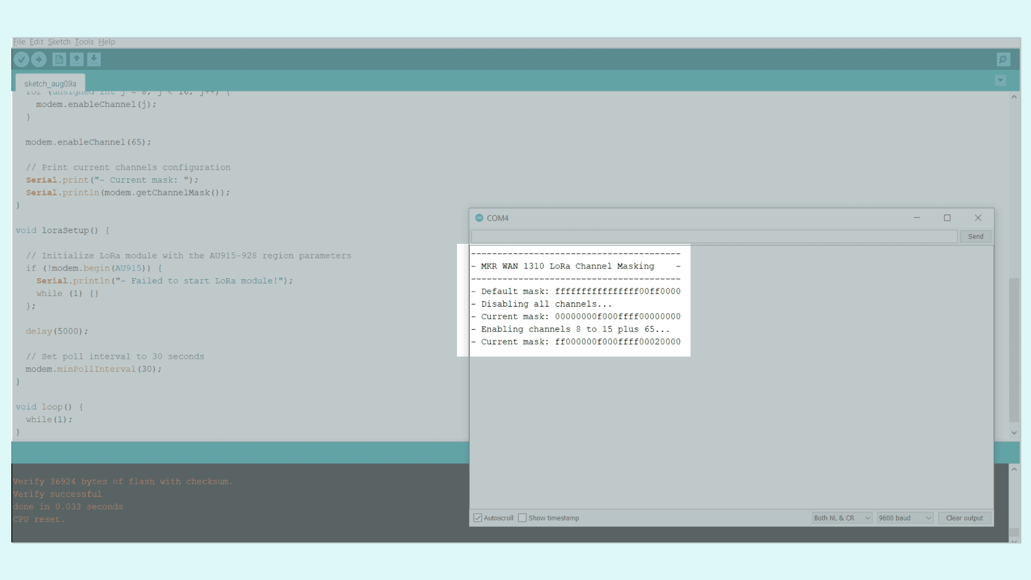Click the serial monitor input field
Image resolution: width=1031 pixels, height=580 pixels.
click(714, 236)
